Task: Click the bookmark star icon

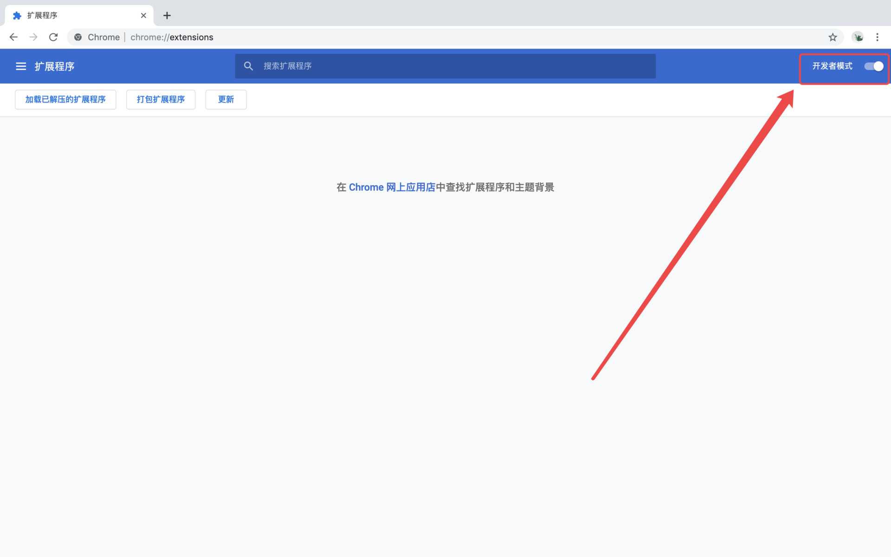Action: 833,37
